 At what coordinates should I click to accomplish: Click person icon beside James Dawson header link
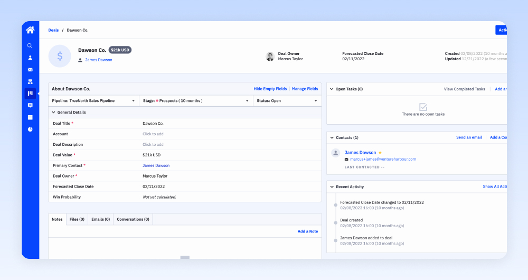coord(80,60)
